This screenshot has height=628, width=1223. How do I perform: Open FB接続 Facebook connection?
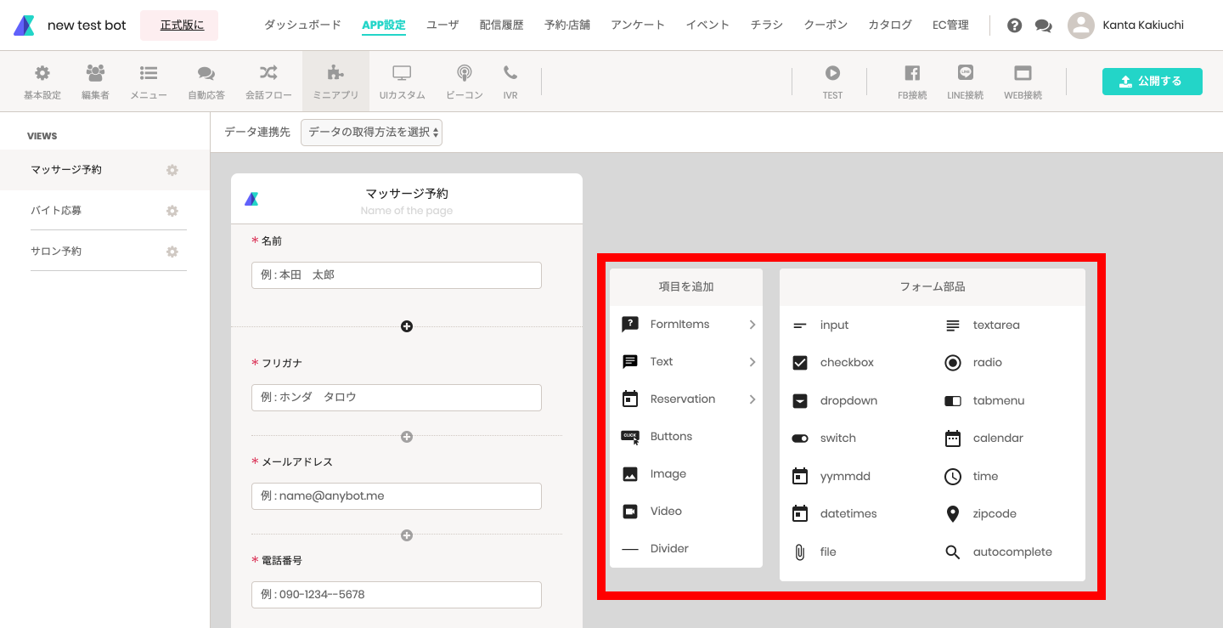point(912,82)
